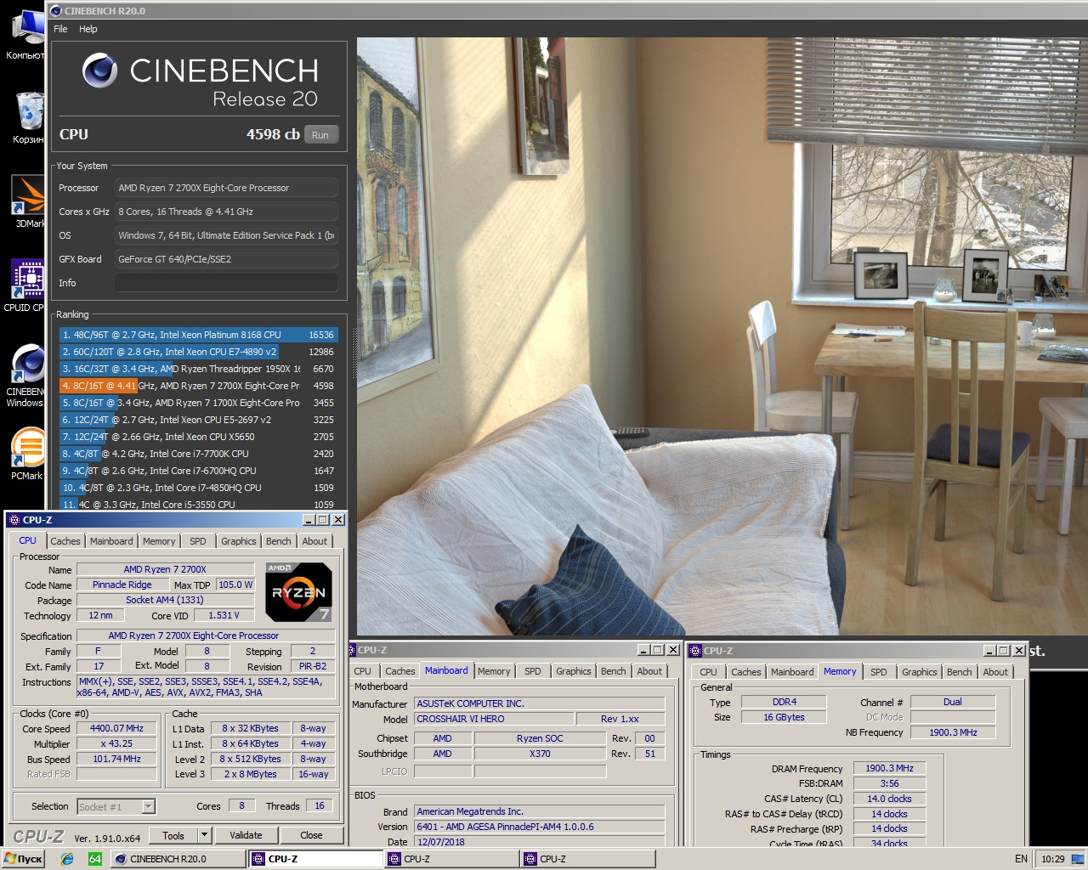Select the third CPU-Z taskbar button
This screenshot has width=1088, height=870.
pyautogui.click(x=587, y=859)
